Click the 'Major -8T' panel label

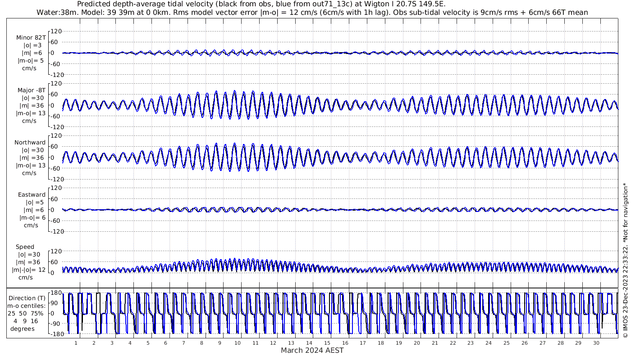pyautogui.click(x=31, y=90)
